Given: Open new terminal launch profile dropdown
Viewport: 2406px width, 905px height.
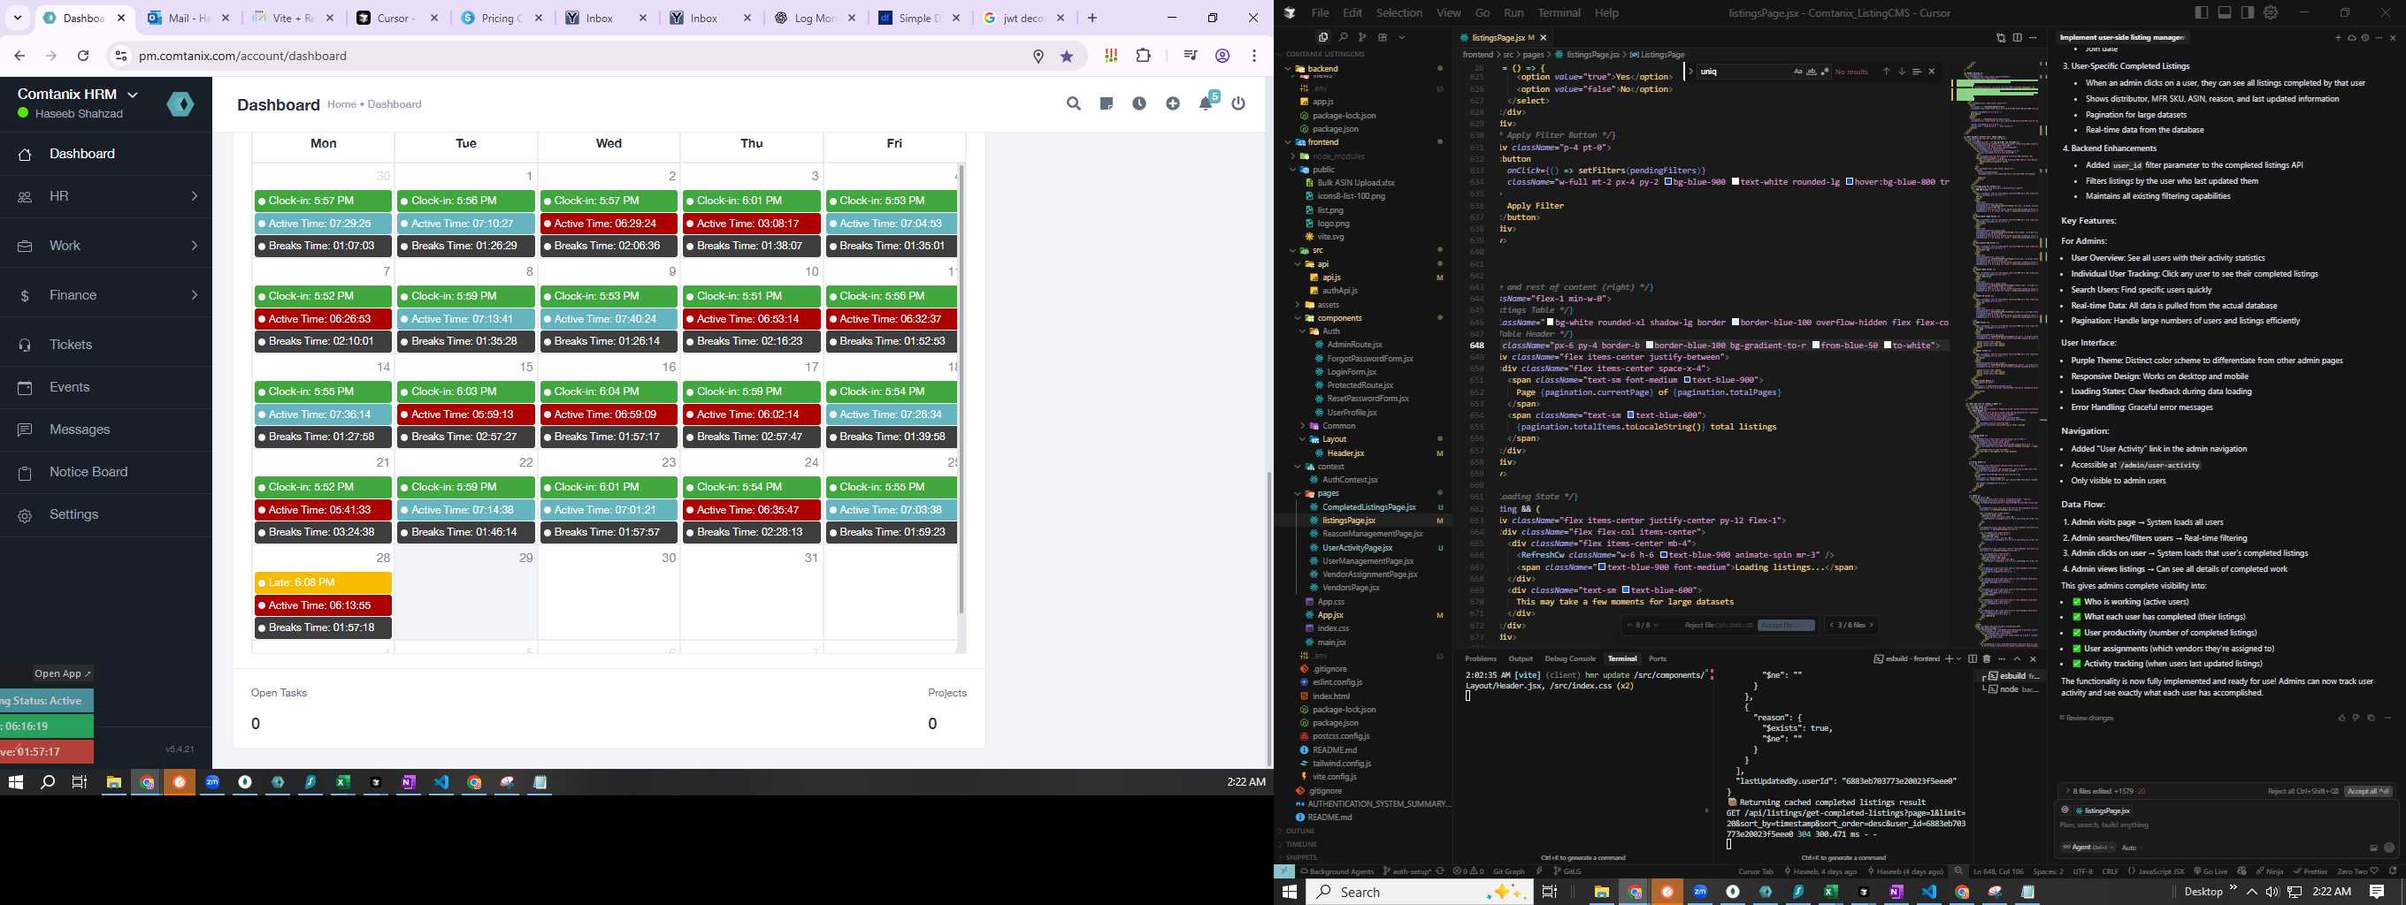Looking at the screenshot, I should (1959, 658).
